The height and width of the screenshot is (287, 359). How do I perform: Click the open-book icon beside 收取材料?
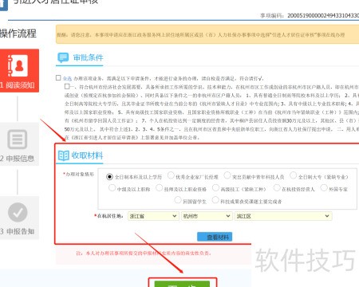coord(63,155)
